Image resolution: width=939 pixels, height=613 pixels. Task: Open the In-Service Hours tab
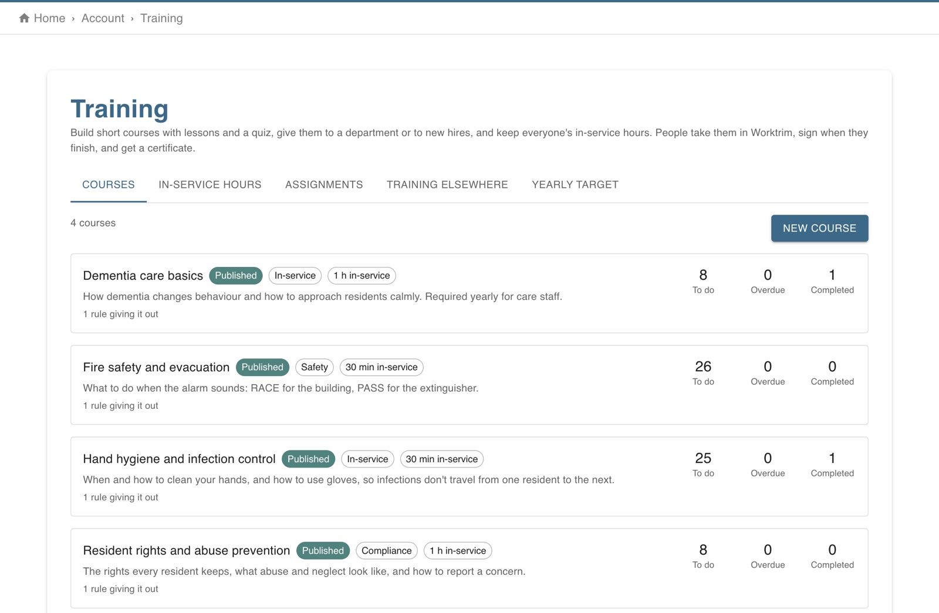[210, 185]
